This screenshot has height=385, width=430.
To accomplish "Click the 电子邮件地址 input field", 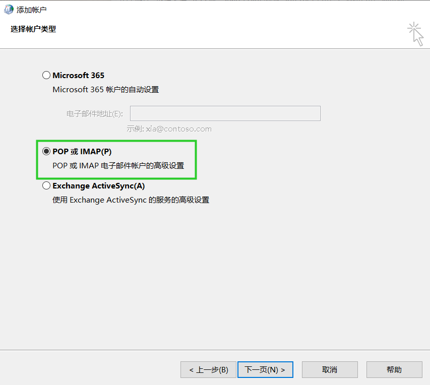I will (x=225, y=113).
